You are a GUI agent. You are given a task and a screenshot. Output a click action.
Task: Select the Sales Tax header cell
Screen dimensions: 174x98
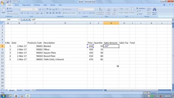(x=124, y=43)
